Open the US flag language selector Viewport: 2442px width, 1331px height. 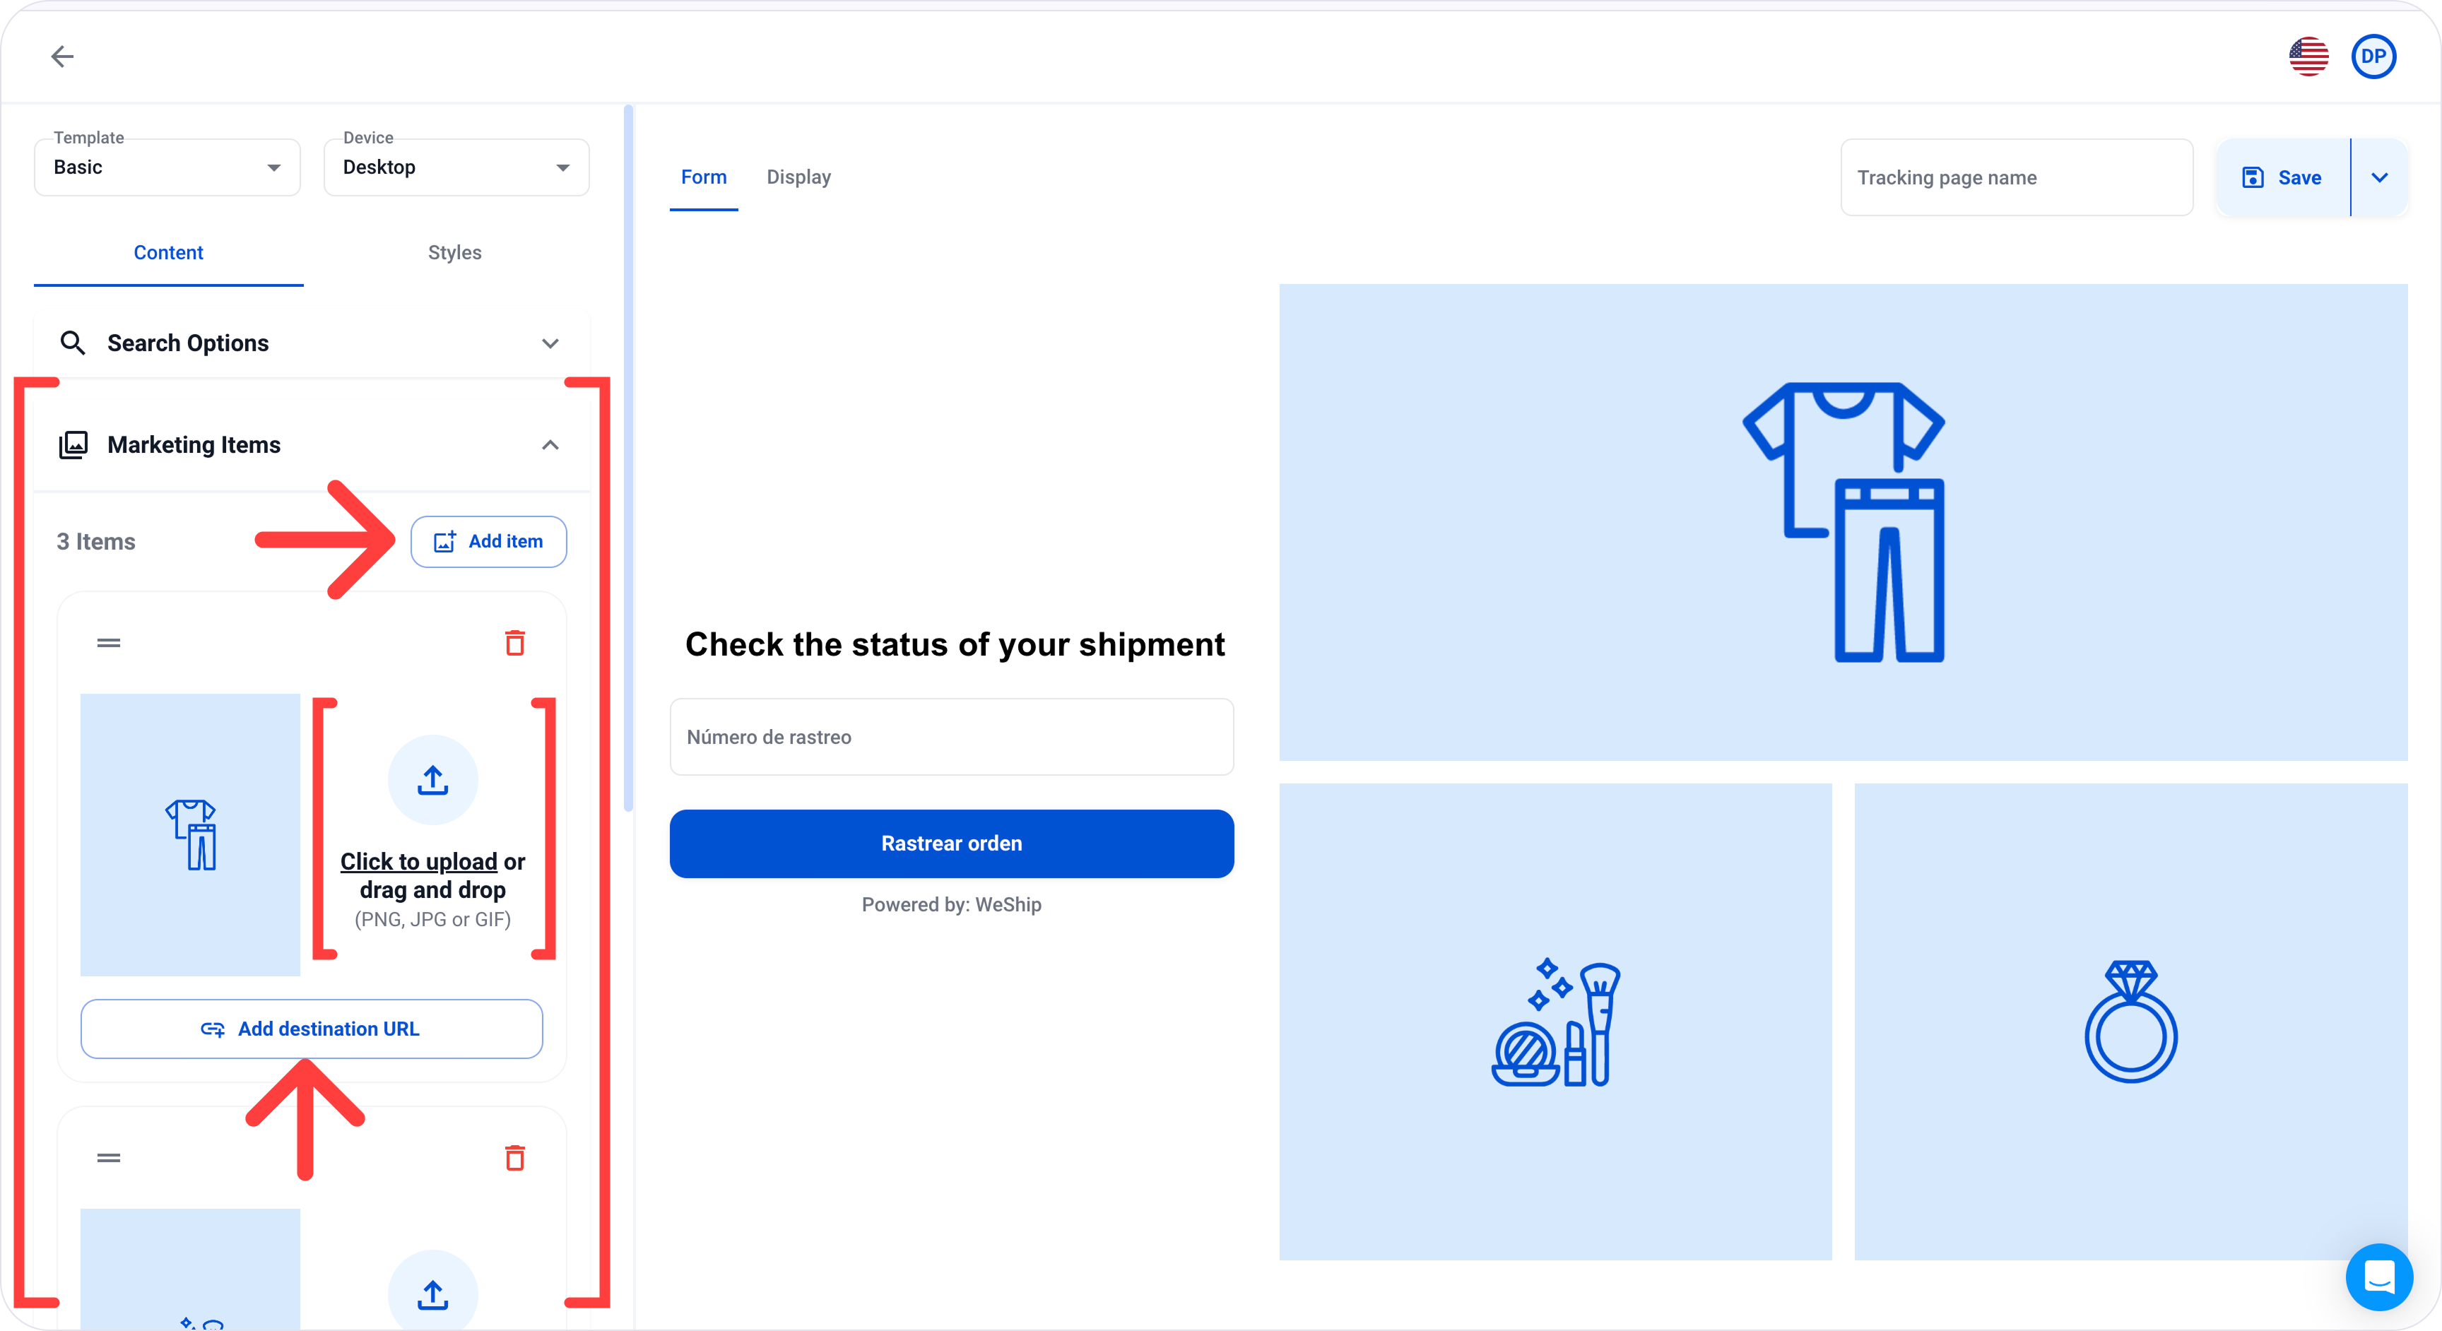click(2307, 57)
